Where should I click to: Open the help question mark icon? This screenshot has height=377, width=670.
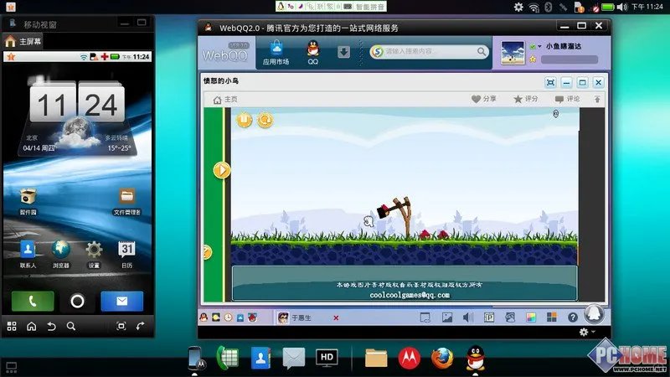[x=573, y=318]
